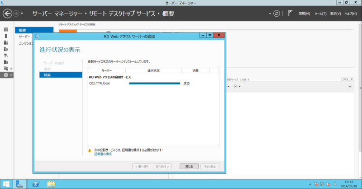This screenshot has width=362, height=189.
Task: Open dropdown arrow left of the circular filter icon
Action: 229,87
